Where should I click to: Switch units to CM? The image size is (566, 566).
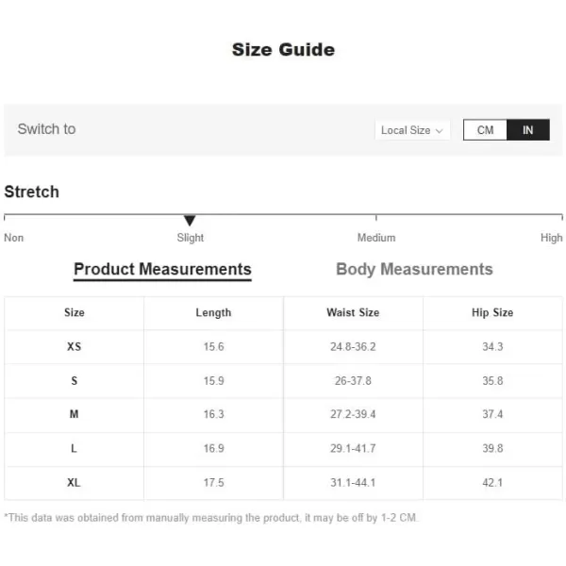(485, 130)
